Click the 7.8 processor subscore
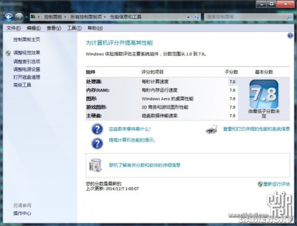Viewport: 297px width, 226px height. (x=232, y=82)
